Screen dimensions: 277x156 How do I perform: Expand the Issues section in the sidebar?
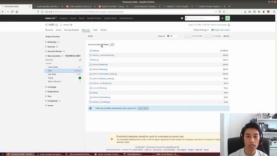(50, 105)
